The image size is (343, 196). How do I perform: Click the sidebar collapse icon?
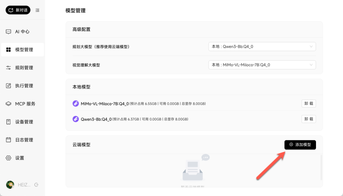coord(37,10)
